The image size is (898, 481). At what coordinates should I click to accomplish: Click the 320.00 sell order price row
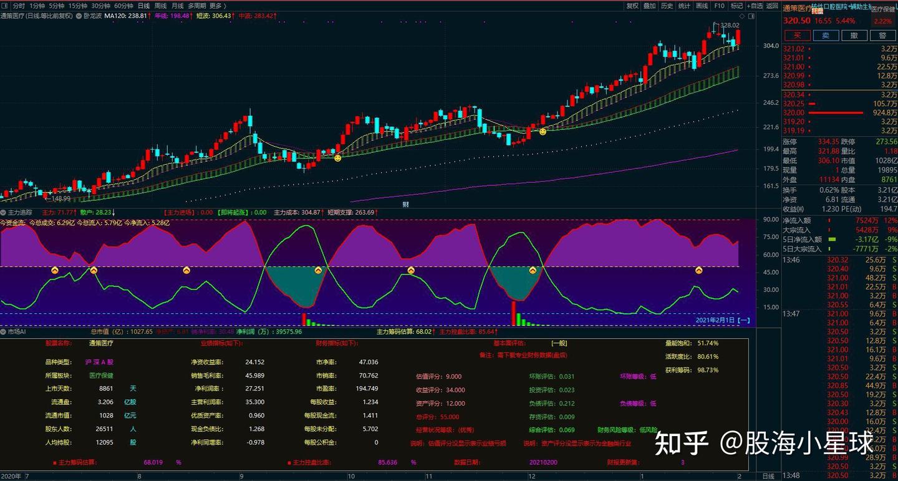[x=839, y=113]
